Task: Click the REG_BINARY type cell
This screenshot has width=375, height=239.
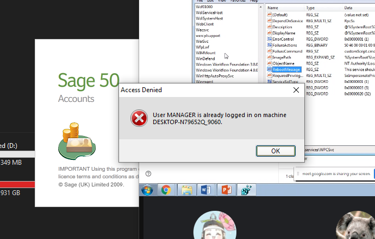Action: tap(317, 45)
